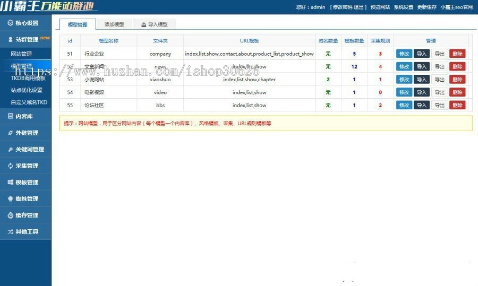The image size is (478, 286).
Task: Click 删除 button for 行业企业 row
Action: click(x=457, y=54)
